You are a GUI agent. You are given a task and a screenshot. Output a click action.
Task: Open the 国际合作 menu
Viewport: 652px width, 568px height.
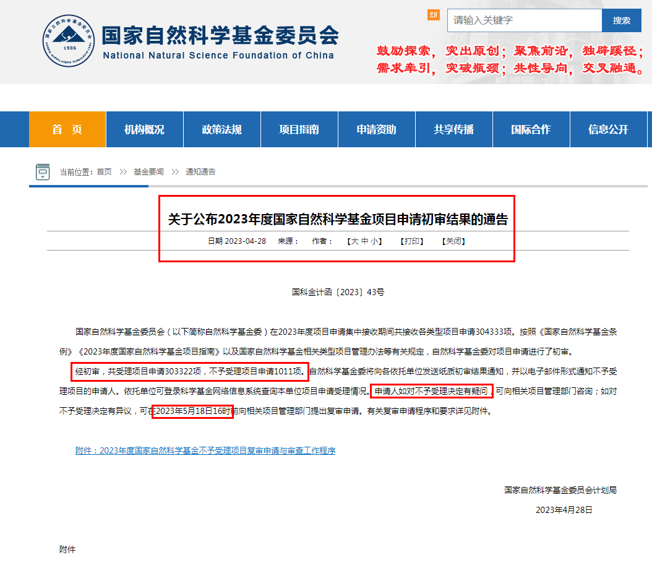(531, 129)
